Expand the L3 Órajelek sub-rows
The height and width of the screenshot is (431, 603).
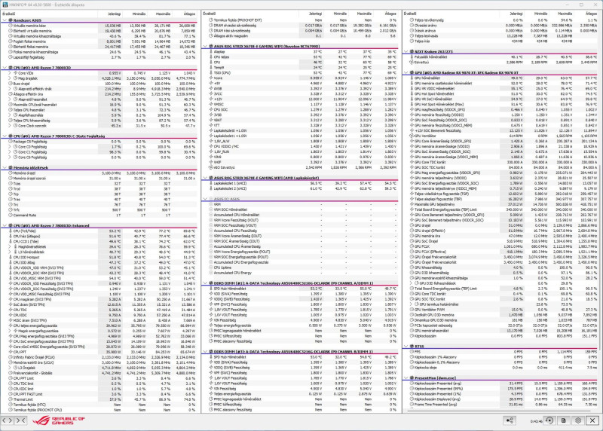(x=11, y=368)
